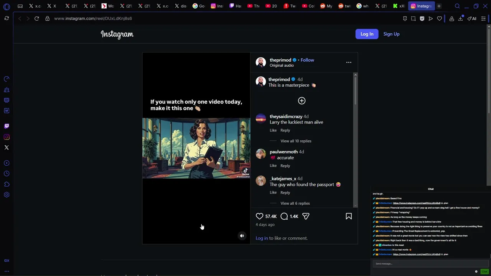Viewport: 491px width, 276px height.
Task: Share the reel with paper plane icon
Action: click(x=306, y=216)
